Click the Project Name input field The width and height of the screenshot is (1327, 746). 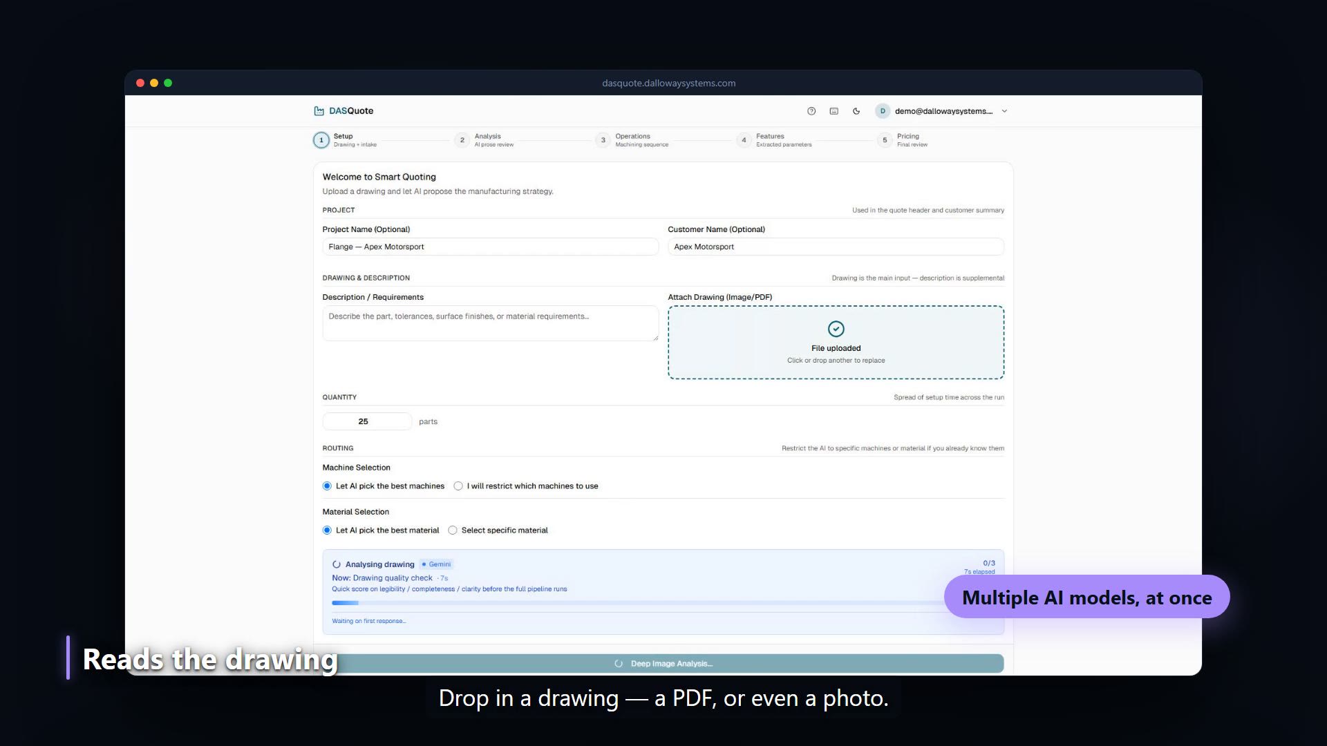(x=490, y=247)
